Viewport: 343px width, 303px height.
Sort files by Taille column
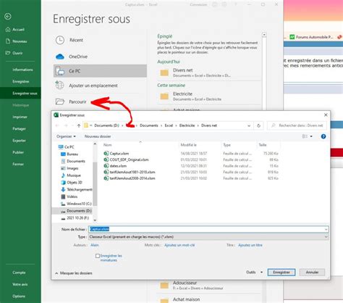(x=263, y=145)
